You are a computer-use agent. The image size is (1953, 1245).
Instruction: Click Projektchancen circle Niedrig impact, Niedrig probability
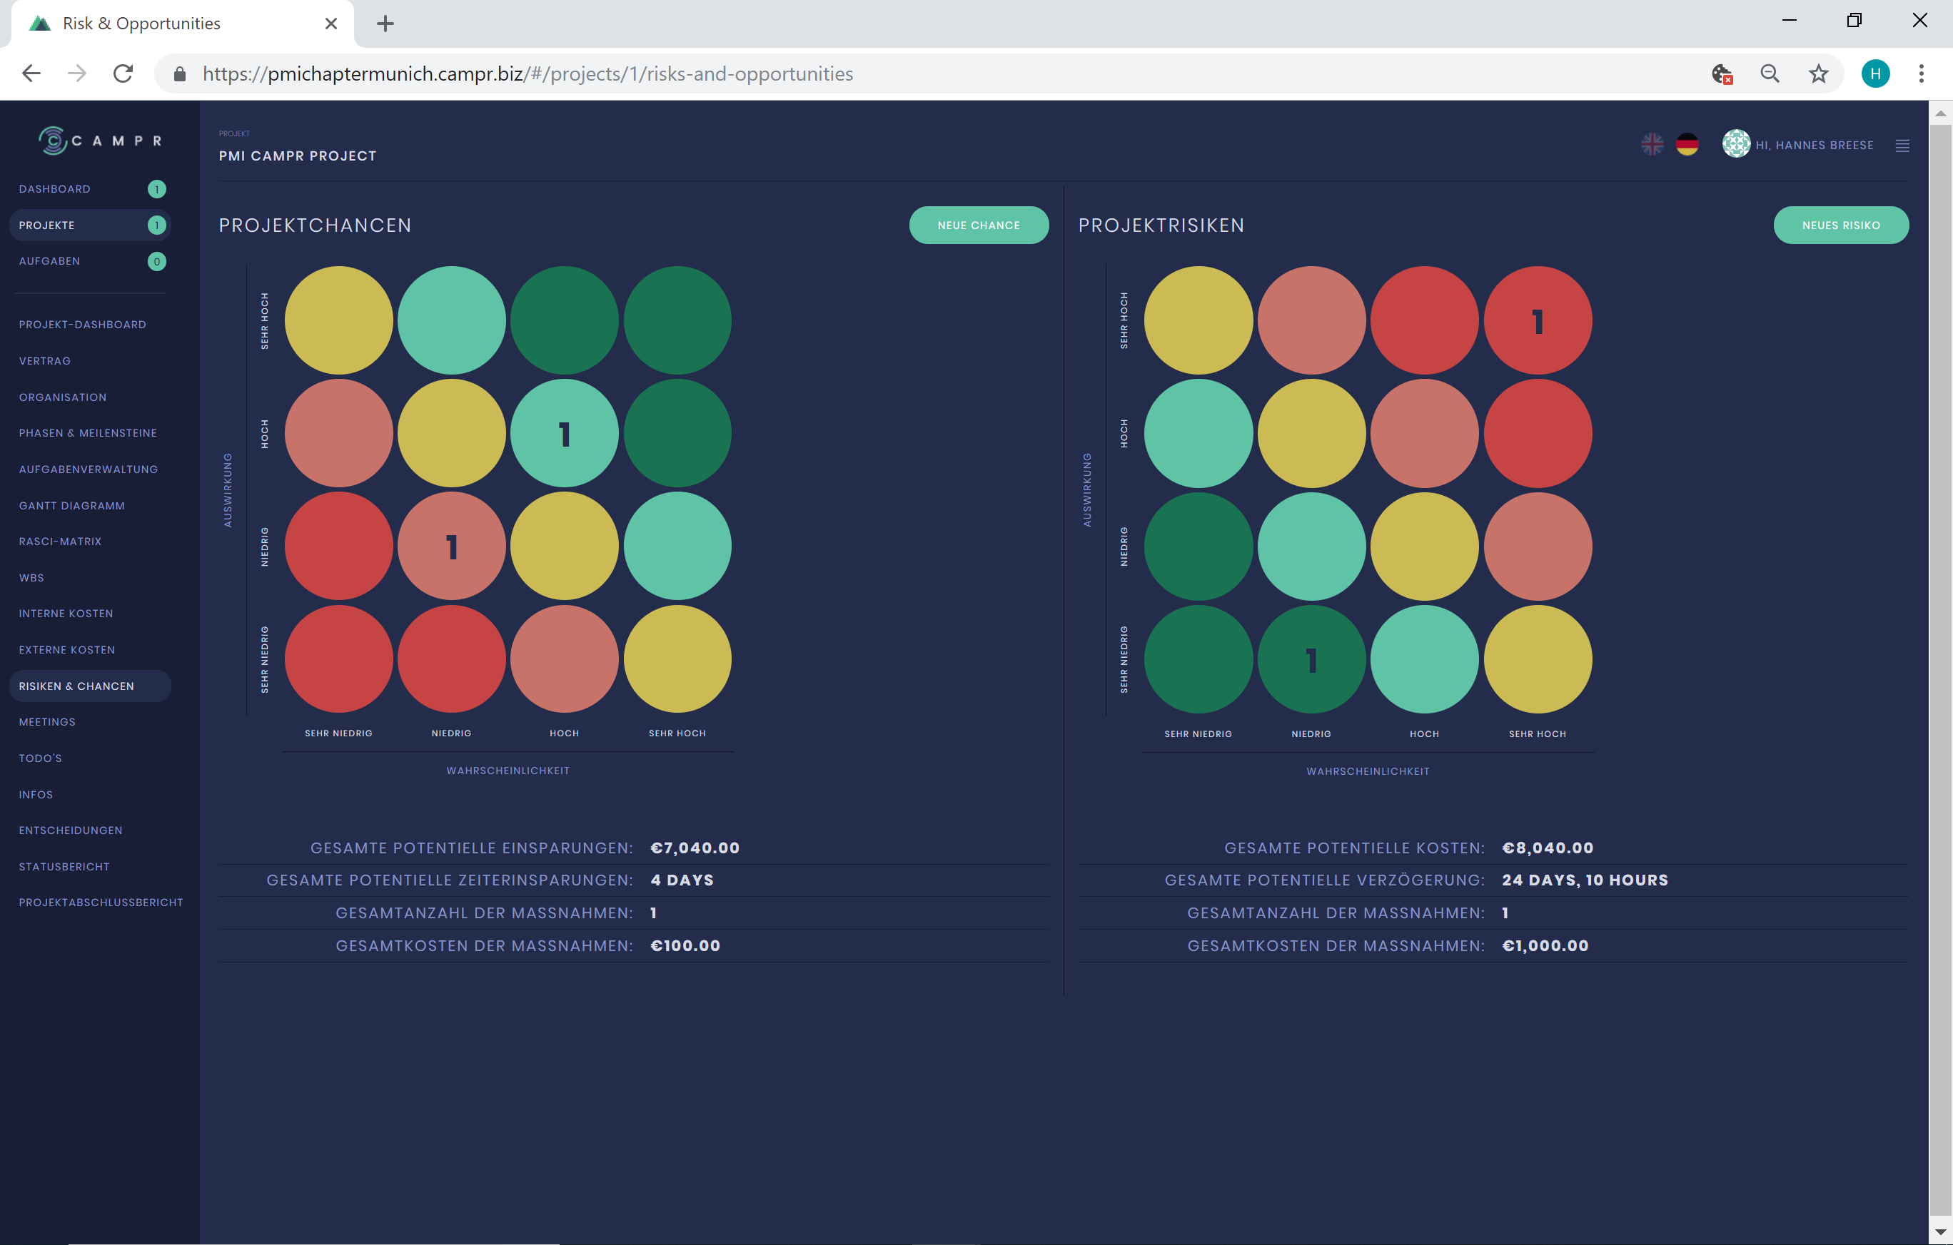pos(452,547)
